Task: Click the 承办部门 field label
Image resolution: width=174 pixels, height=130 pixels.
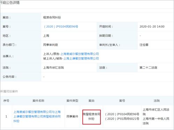Action: tap(9, 45)
